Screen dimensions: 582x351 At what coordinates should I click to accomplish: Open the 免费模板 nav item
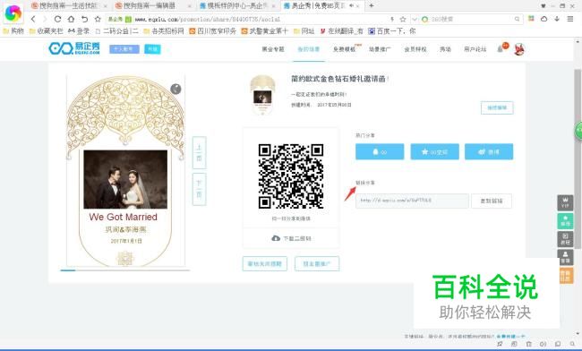pos(344,49)
